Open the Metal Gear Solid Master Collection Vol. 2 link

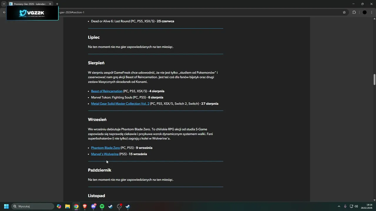[x=120, y=104]
